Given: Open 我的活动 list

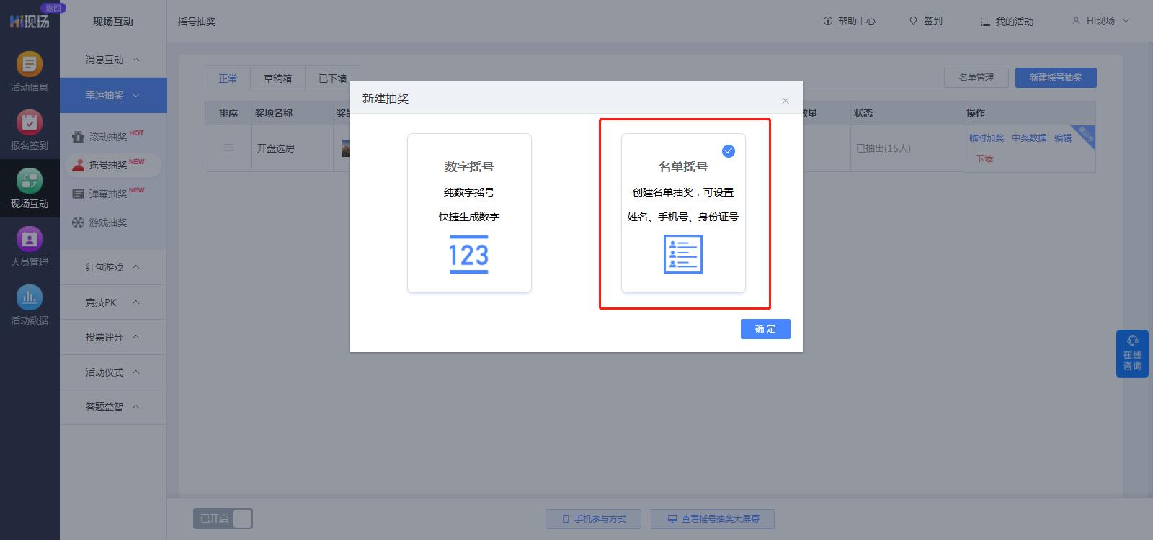Looking at the screenshot, I should tap(1007, 22).
